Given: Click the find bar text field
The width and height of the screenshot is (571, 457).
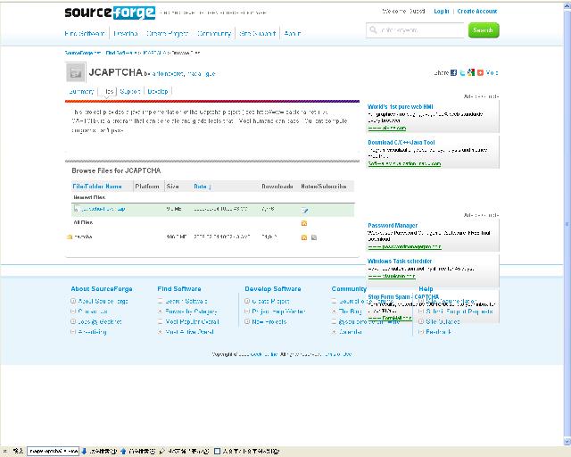Looking at the screenshot, I should tap(53, 451).
